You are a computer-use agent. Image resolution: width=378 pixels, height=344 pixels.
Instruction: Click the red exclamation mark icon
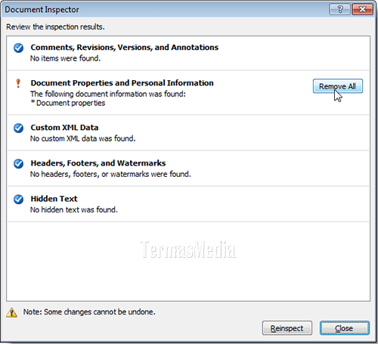tap(18, 83)
